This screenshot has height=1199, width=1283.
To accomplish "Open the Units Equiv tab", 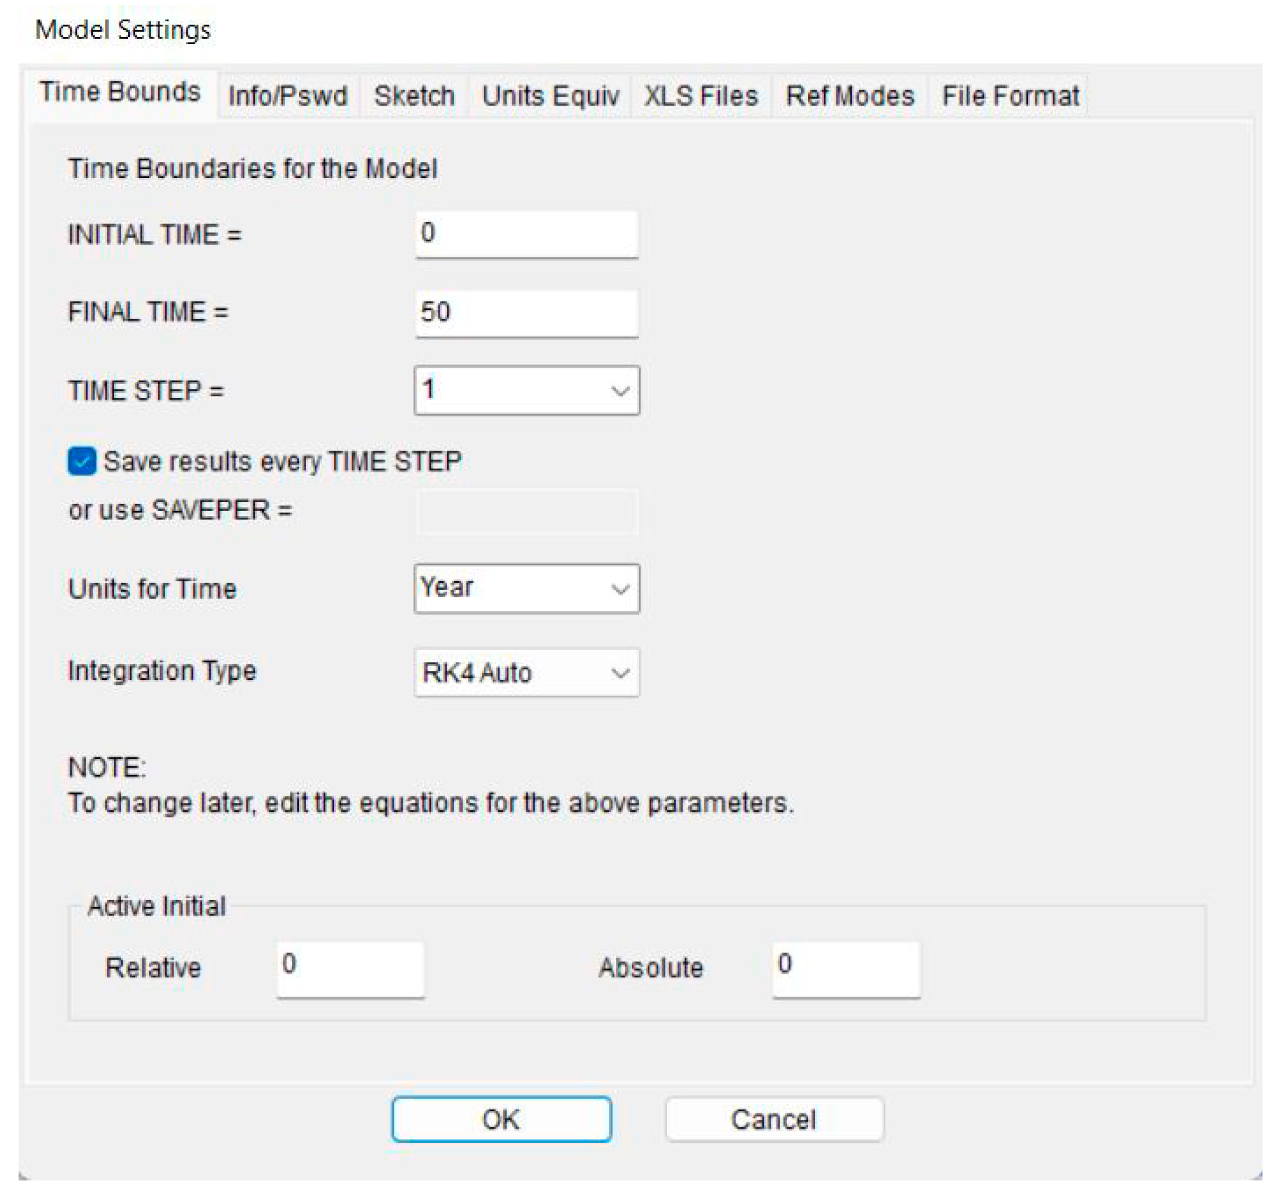I will (550, 96).
